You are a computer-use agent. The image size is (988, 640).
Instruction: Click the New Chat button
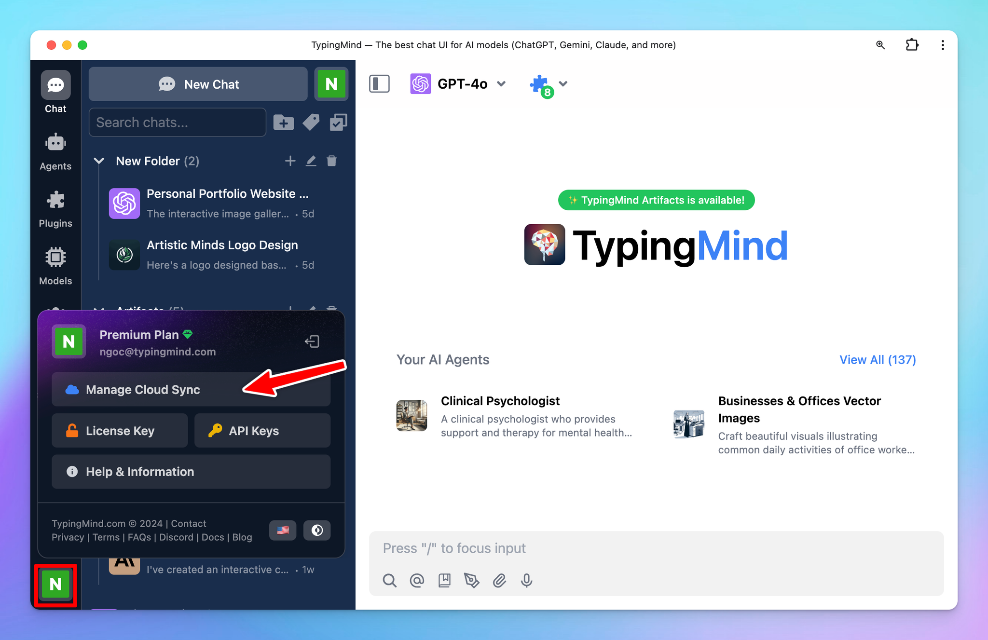[x=198, y=84]
